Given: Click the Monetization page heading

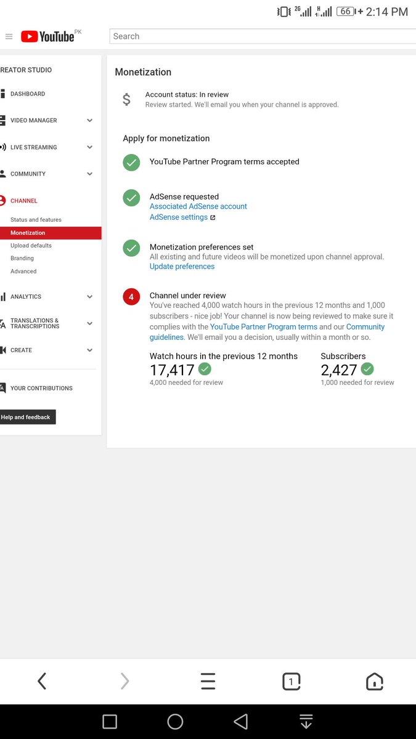Looking at the screenshot, I should (143, 72).
